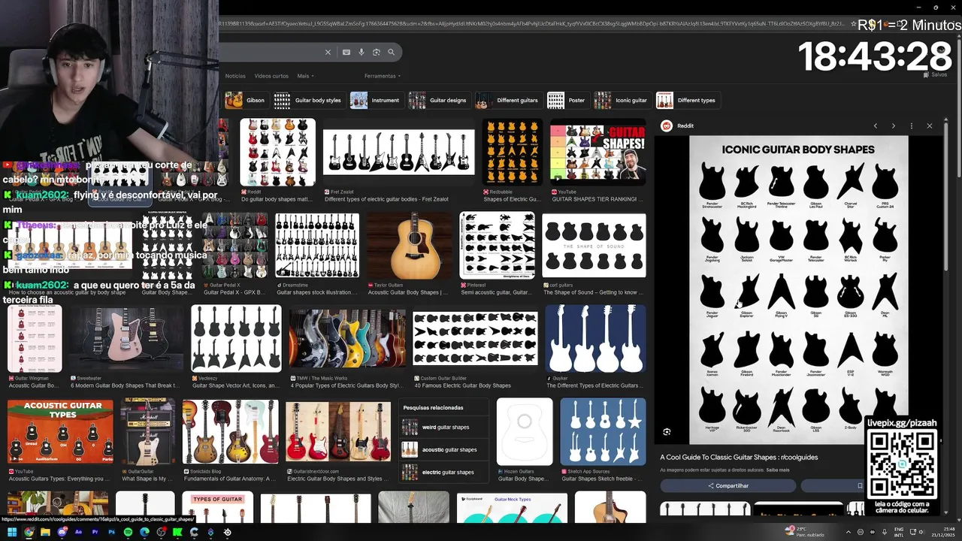The width and height of the screenshot is (962, 541).
Task: Open Fret Zealot electric guitar bodies thumbnail
Action: point(398,152)
